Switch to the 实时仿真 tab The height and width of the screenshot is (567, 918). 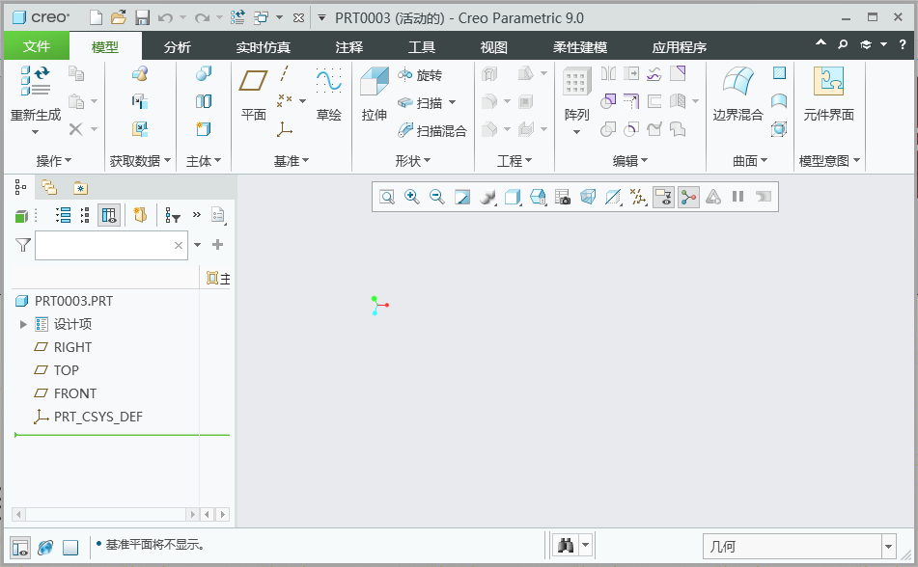click(263, 47)
